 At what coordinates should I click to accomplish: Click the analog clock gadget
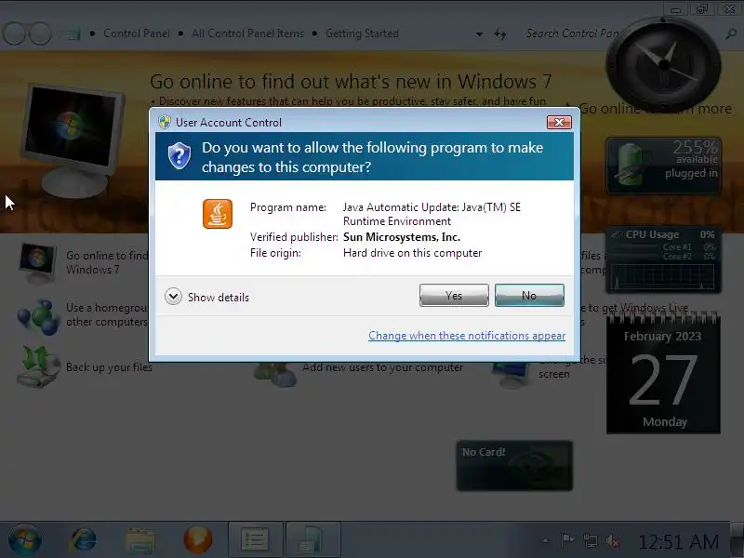[x=663, y=64]
